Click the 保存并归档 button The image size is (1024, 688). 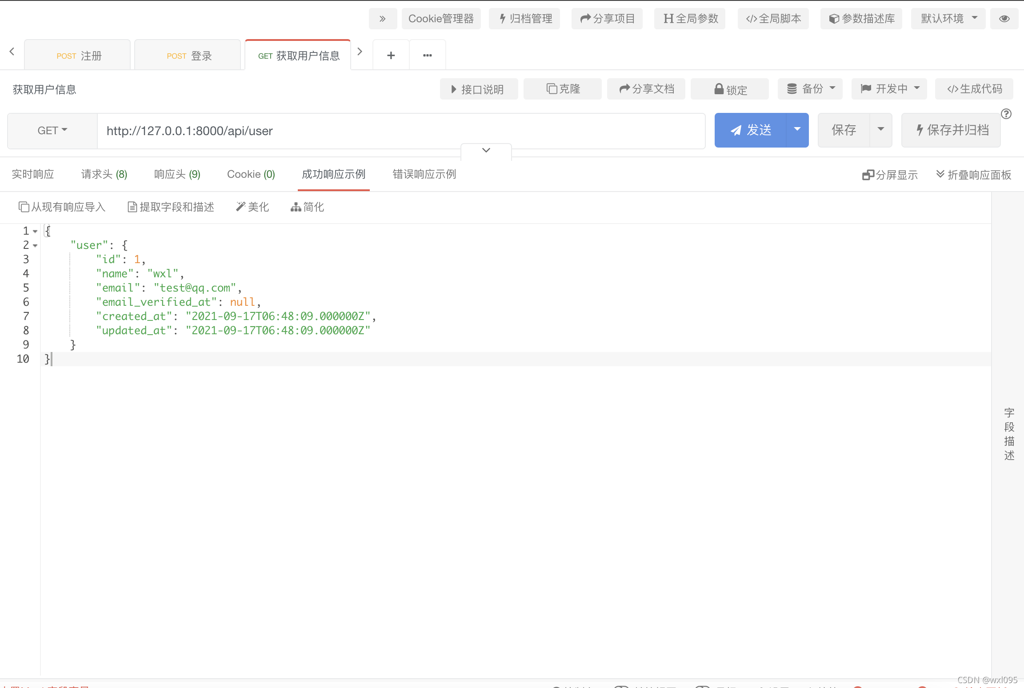pyautogui.click(x=951, y=130)
